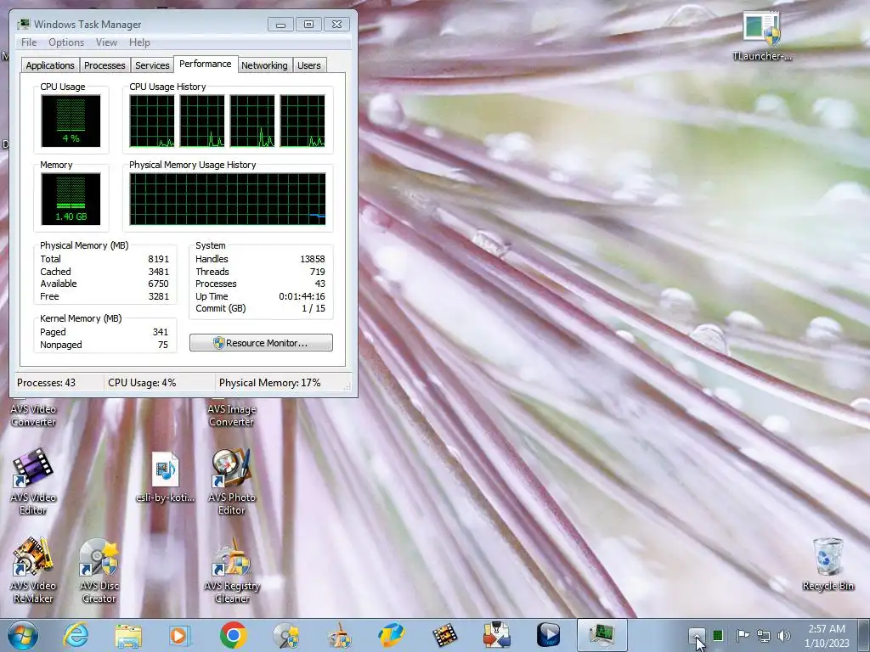Select the Cached memory value 3481
The height and width of the screenshot is (652, 870).
(158, 272)
